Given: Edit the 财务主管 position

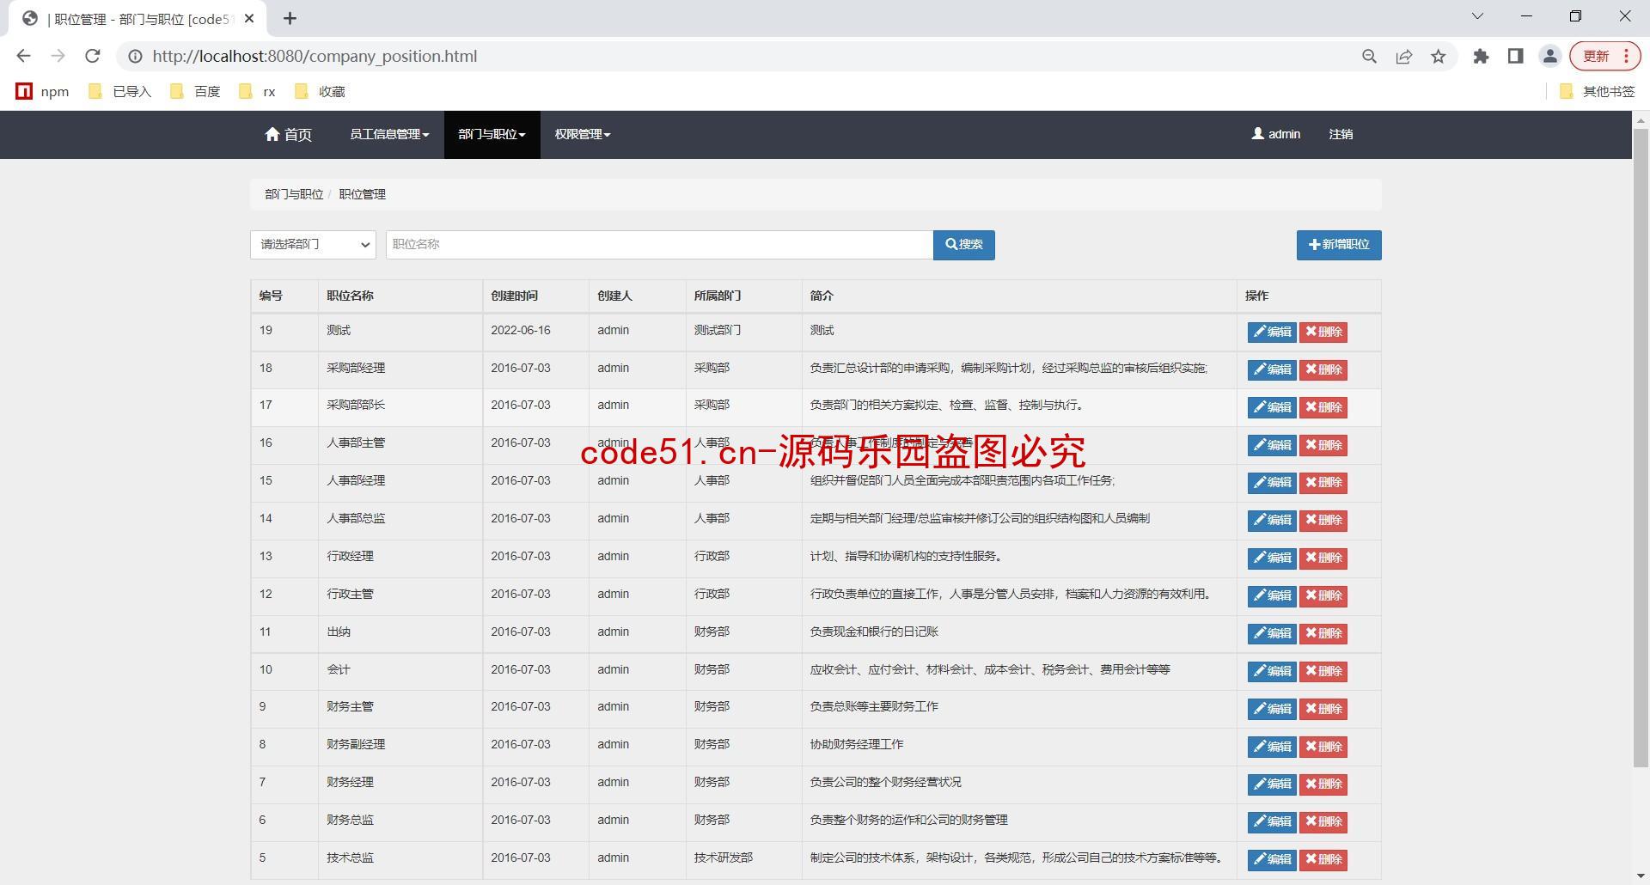Looking at the screenshot, I should pyautogui.click(x=1272, y=709).
